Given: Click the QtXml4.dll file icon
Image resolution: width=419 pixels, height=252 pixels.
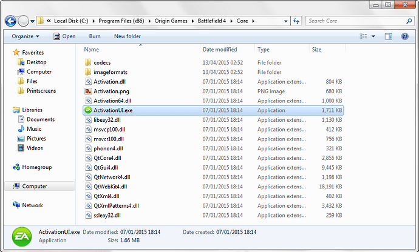Looking at the screenshot, I should click(88, 196).
